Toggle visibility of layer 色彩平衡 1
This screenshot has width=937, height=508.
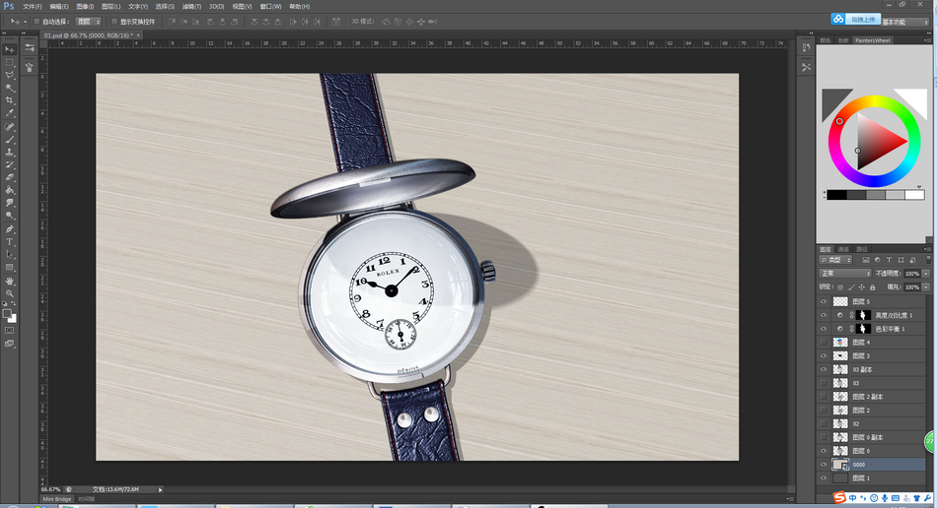(x=824, y=328)
